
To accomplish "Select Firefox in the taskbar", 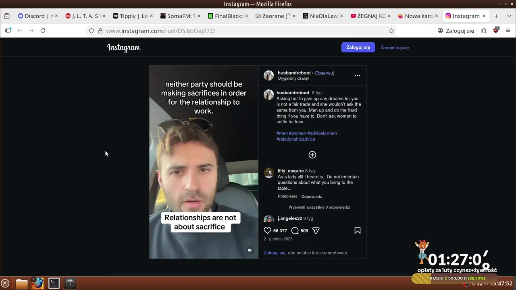I will tap(38, 284).
